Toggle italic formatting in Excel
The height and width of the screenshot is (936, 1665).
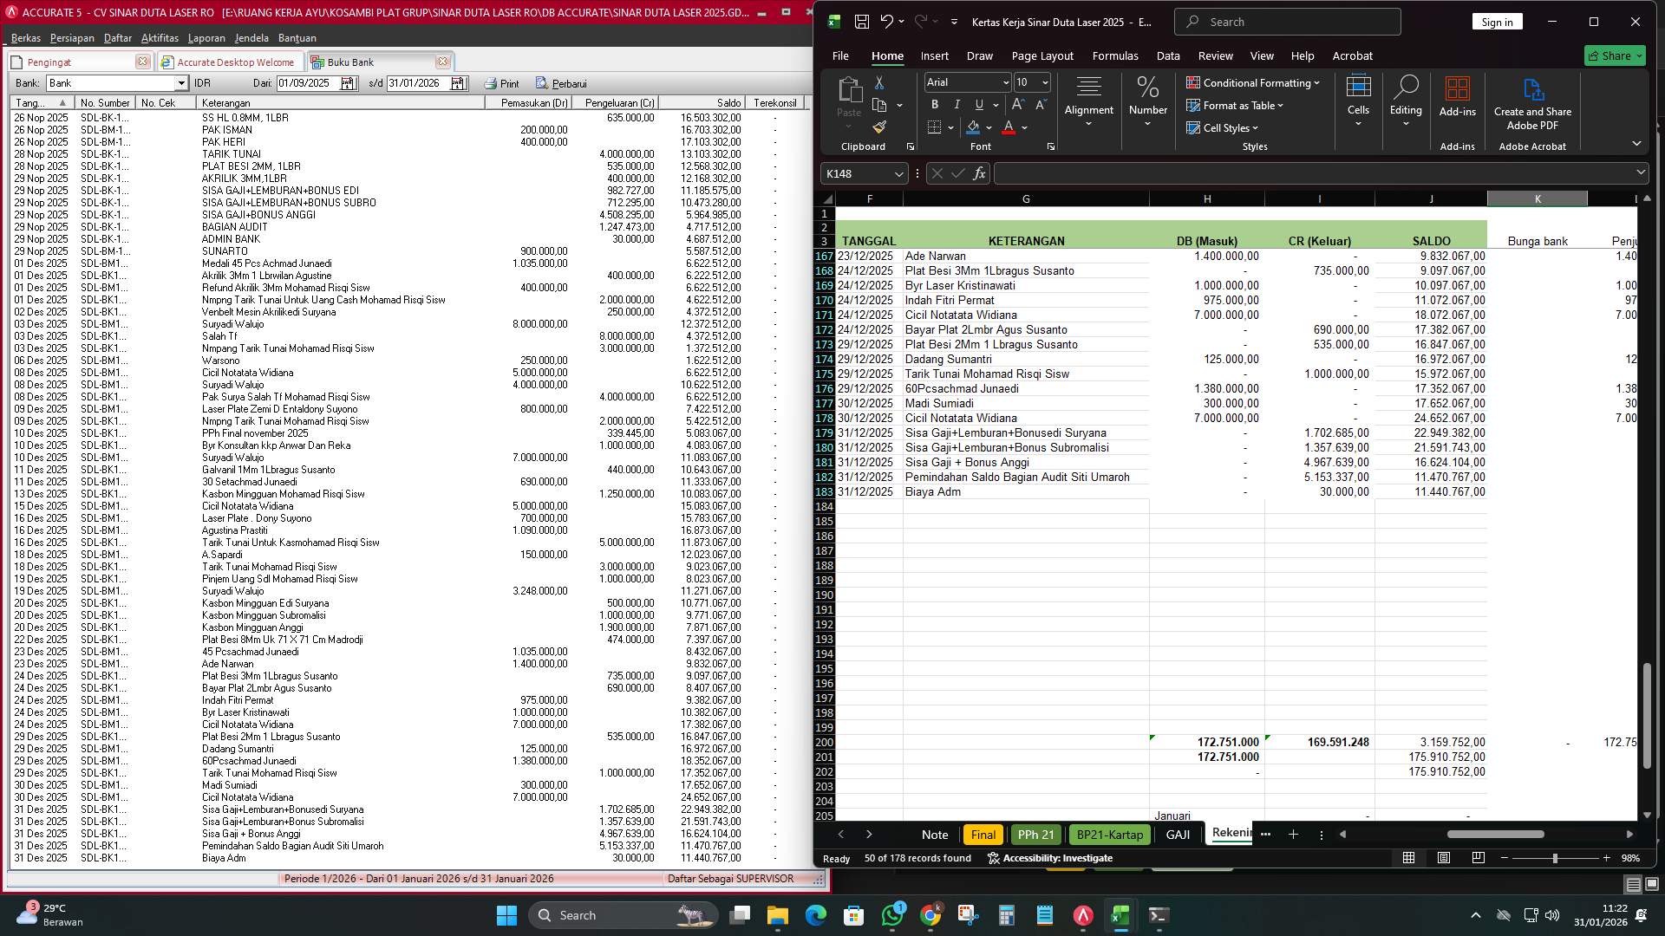point(957,104)
